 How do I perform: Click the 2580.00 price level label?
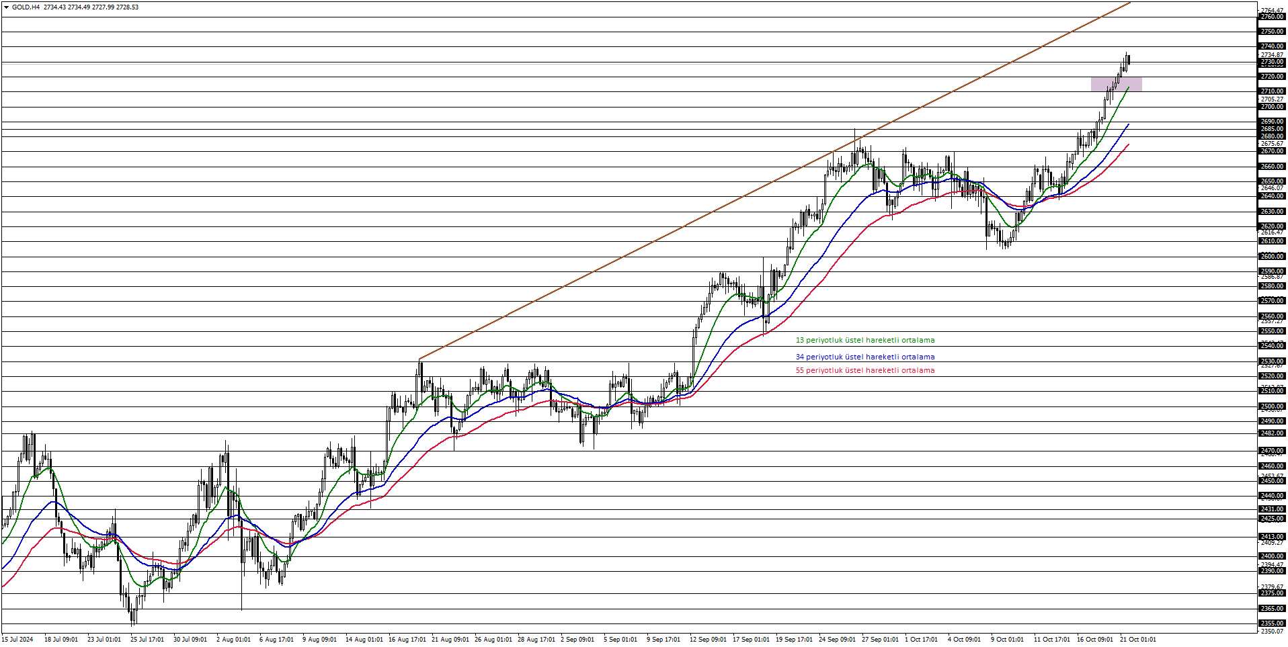1272,286
